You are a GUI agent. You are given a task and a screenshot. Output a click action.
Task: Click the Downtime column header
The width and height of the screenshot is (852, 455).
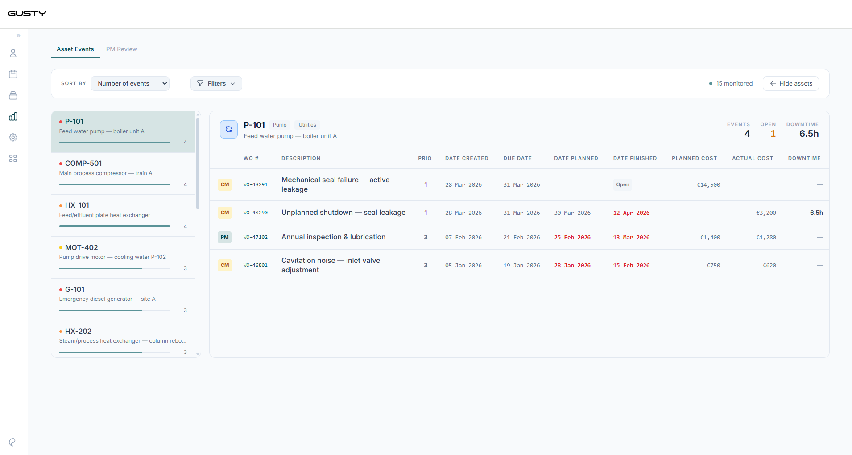tap(804, 158)
